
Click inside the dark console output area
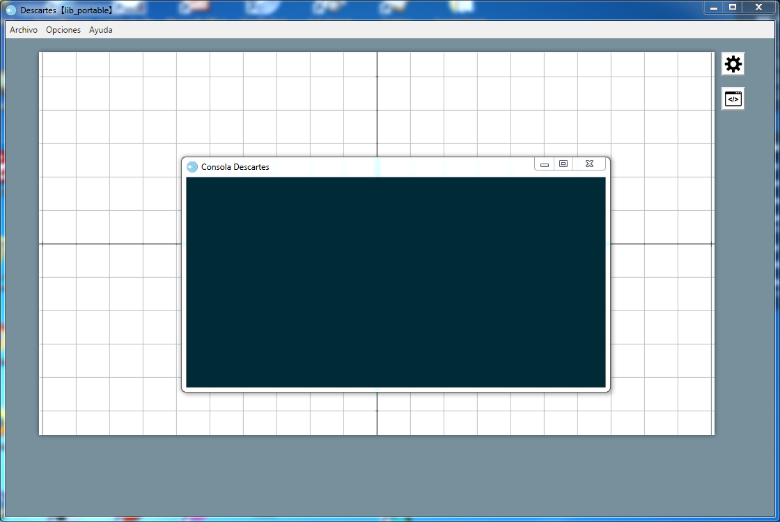click(x=396, y=282)
